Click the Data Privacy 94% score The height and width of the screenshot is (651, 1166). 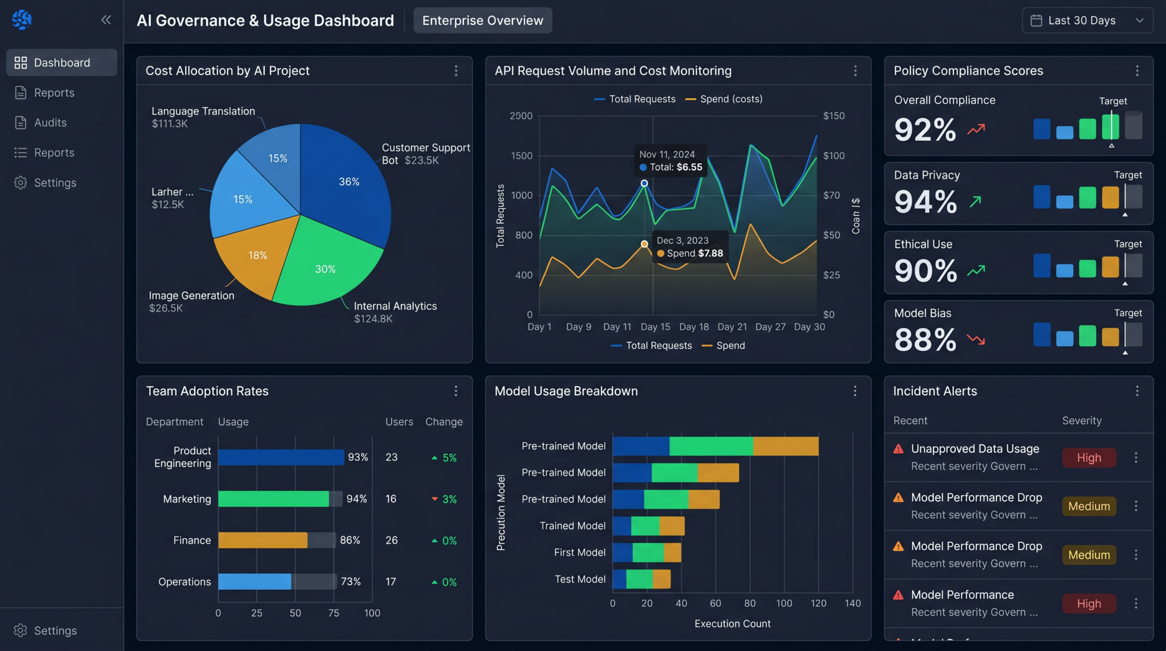click(925, 202)
